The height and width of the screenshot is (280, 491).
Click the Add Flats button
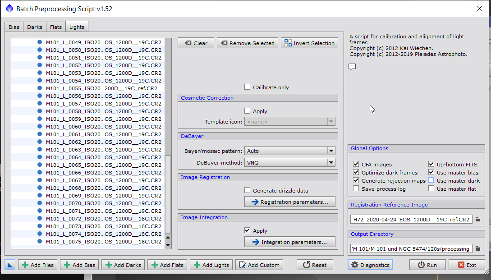coord(167,265)
